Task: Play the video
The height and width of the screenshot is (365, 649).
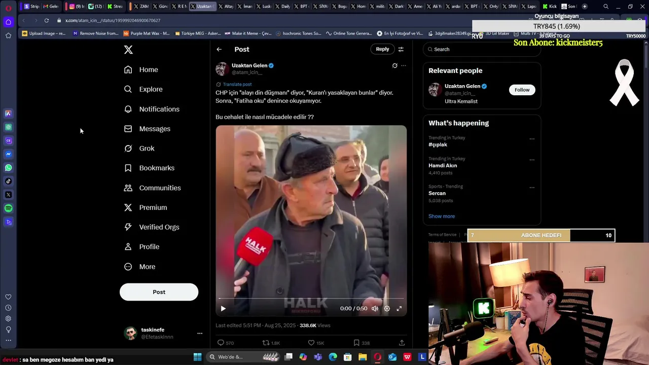Action: pyautogui.click(x=223, y=308)
